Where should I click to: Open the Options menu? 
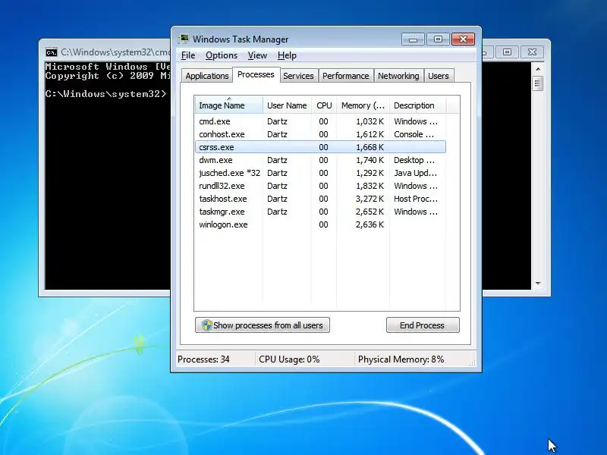point(222,55)
